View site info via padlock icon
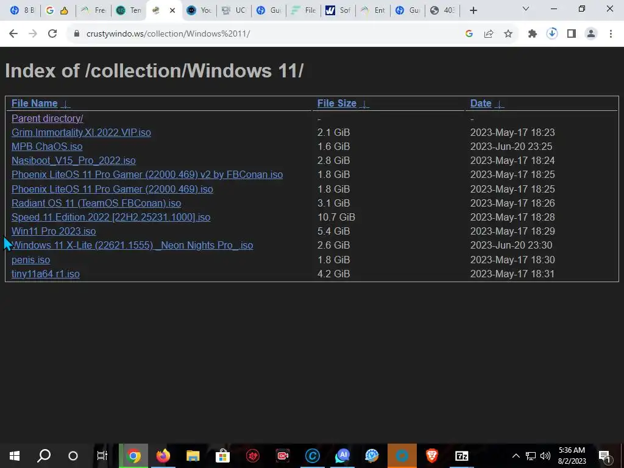Screen dimensions: 624x468 point(77,34)
